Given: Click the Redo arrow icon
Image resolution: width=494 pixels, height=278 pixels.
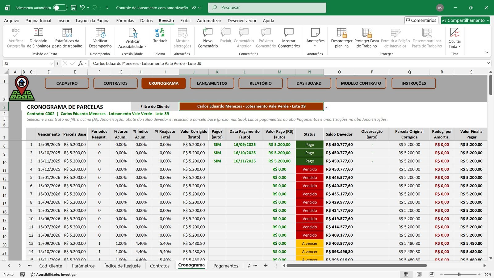Looking at the screenshot, I should pyautogui.click(x=95, y=7).
